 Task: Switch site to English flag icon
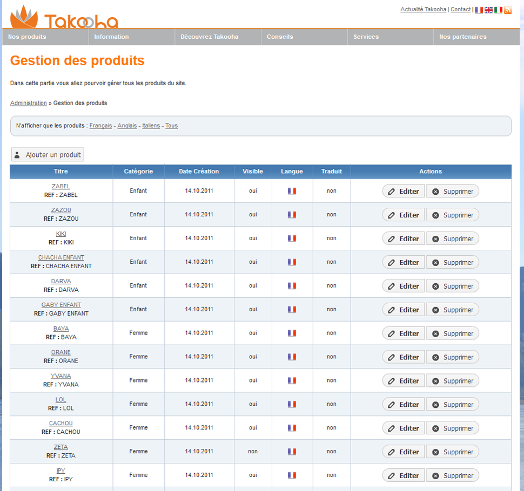pyautogui.click(x=488, y=10)
